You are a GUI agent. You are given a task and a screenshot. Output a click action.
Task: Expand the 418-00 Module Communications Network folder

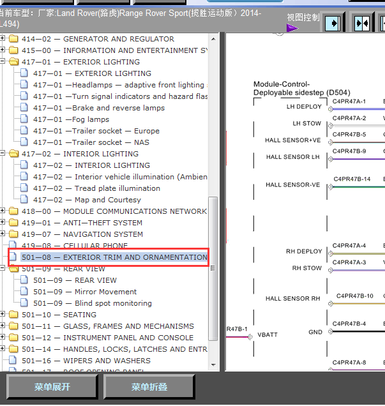pos(3,211)
